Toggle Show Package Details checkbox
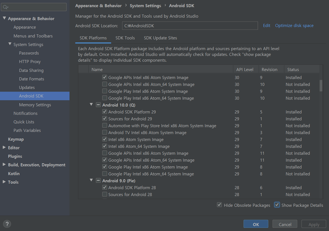The width and height of the screenshot is (329, 231). [277, 205]
